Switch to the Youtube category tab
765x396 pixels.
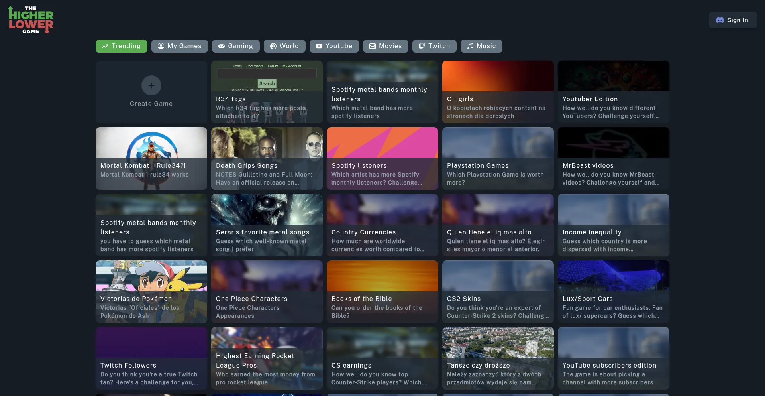334,46
